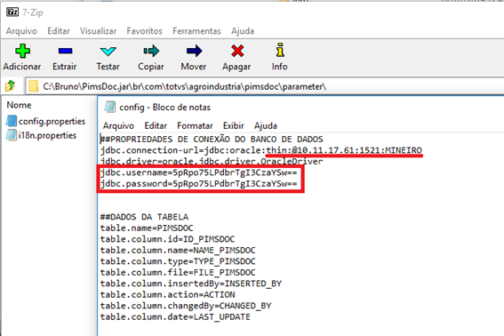Click the config - Bloco de notas title
This screenshot has width=504, height=336.
coord(165,107)
